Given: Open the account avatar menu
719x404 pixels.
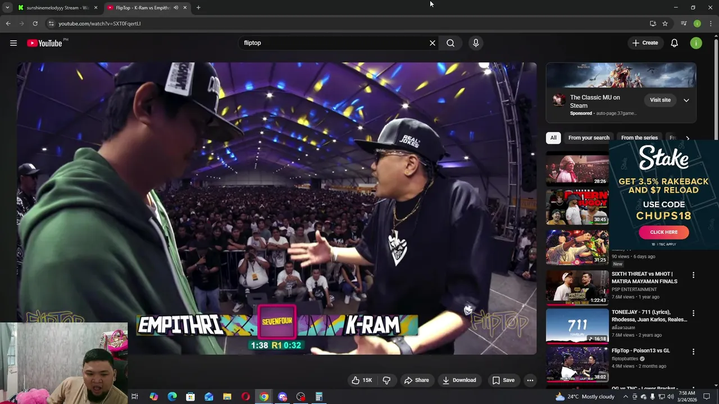Looking at the screenshot, I should click(696, 43).
